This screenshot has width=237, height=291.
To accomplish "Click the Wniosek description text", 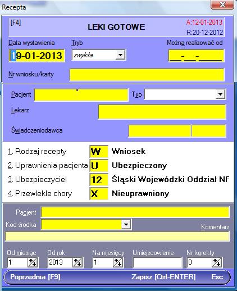I will coord(129,151).
